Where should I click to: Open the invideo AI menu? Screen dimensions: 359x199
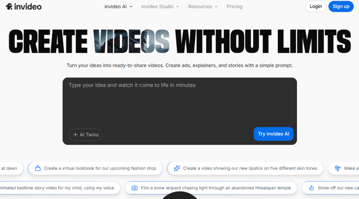click(x=118, y=7)
